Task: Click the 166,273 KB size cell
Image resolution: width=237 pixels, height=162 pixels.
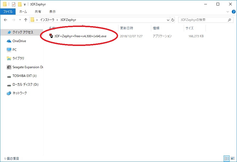Action: (x=196, y=36)
